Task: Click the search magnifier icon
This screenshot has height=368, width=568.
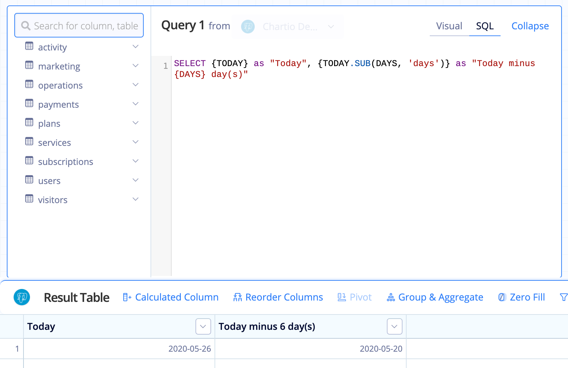Action: coord(26,26)
